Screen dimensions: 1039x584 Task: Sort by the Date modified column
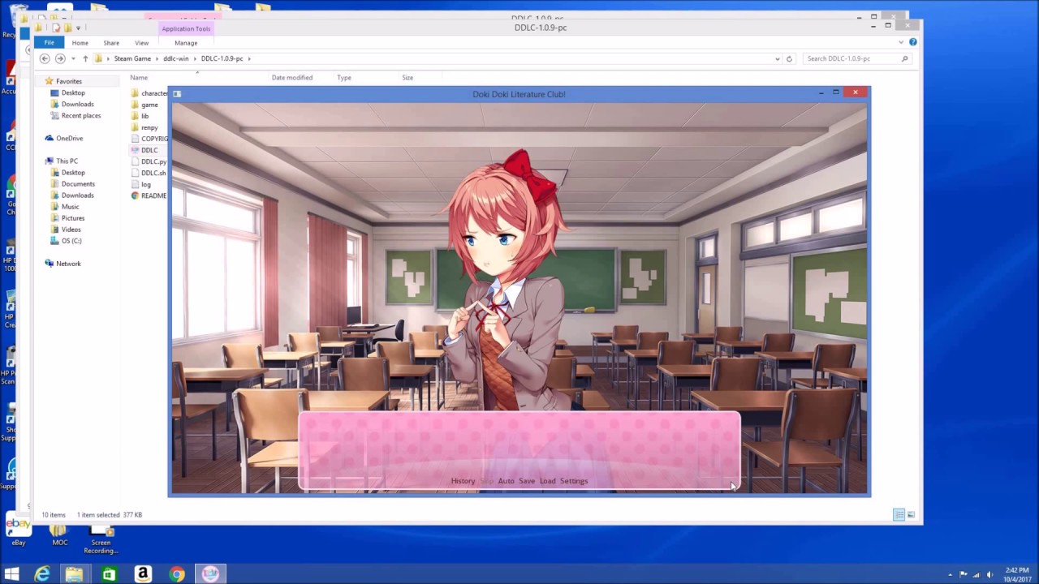pos(292,78)
